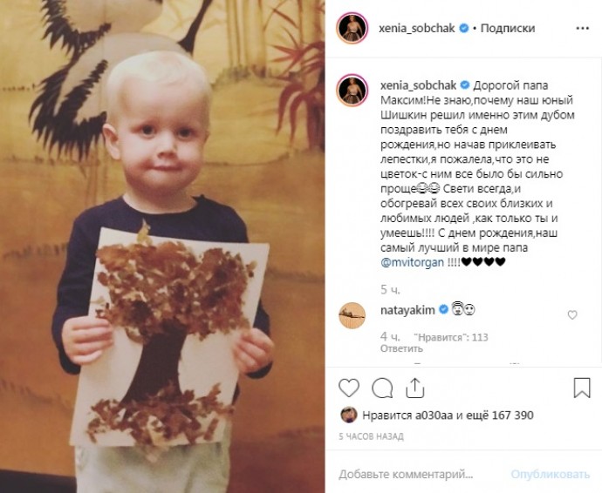The image size is (602, 493).
Task: Toggle the Подписки following button
Action: tap(508, 29)
